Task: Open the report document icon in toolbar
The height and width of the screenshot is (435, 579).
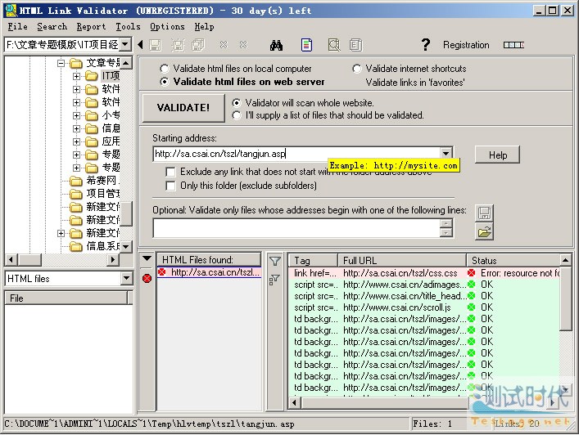Action: (306, 45)
